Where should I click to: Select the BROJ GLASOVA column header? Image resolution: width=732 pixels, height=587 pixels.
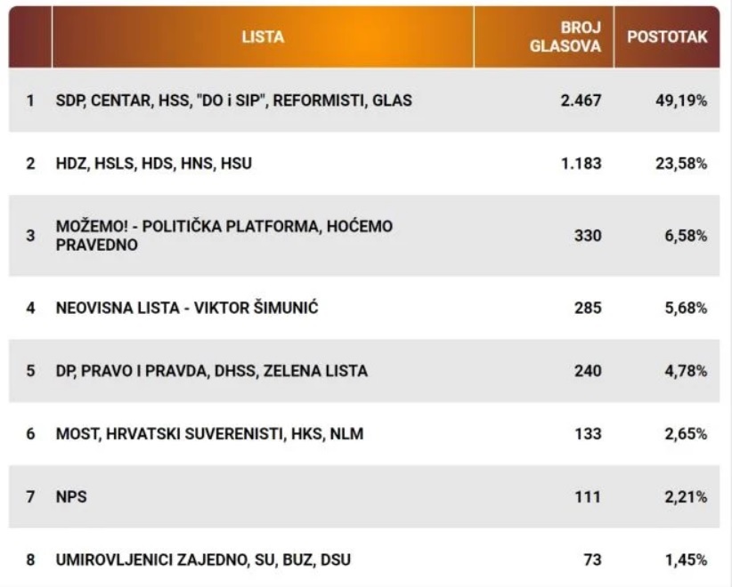point(544,37)
